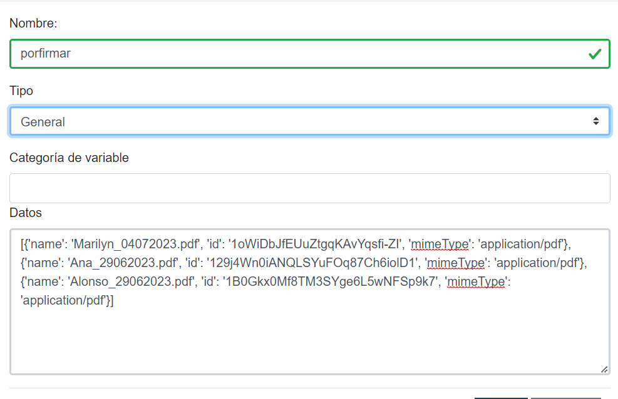
Task: Click the Tipo select arrow indicator
Action: click(x=596, y=122)
